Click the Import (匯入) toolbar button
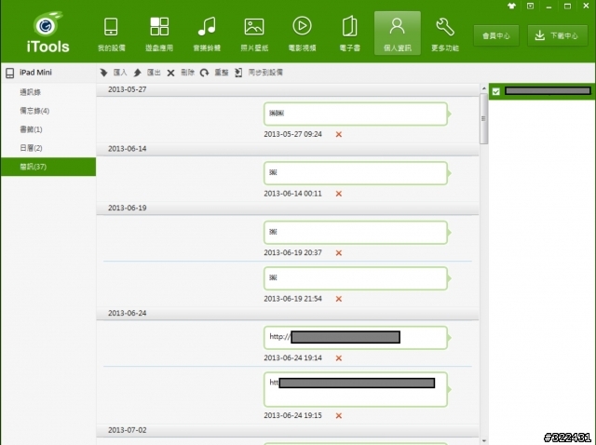The width and height of the screenshot is (596, 445). click(x=114, y=73)
